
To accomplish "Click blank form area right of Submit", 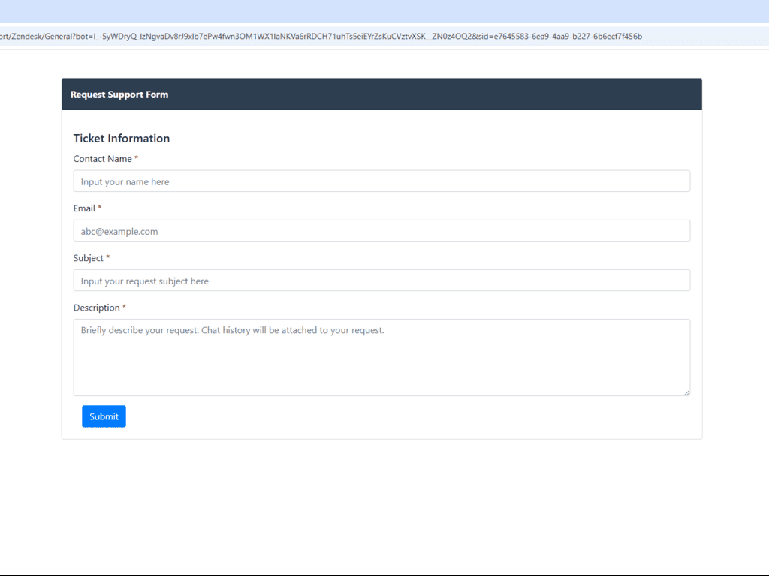I will coord(413,416).
